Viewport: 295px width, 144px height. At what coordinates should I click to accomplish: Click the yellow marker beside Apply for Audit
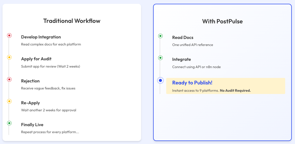point(9,57)
